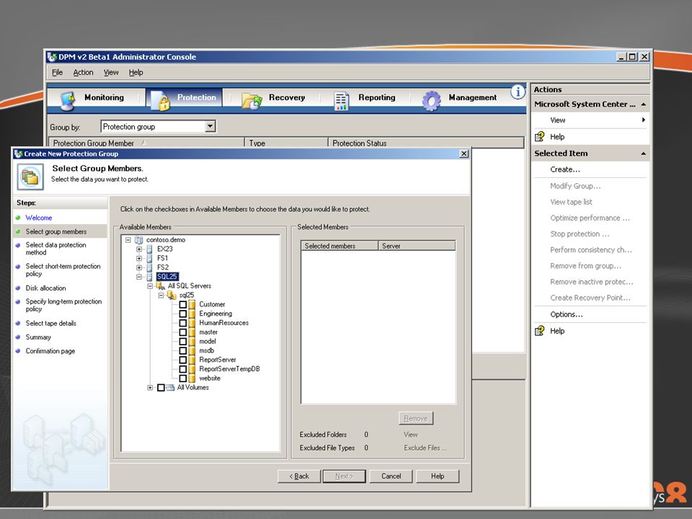This screenshot has height=519, width=692.
Task: Click the Reporting document icon
Action: click(341, 101)
